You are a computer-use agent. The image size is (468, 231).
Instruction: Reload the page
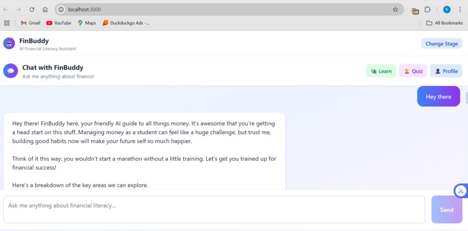[31, 9]
